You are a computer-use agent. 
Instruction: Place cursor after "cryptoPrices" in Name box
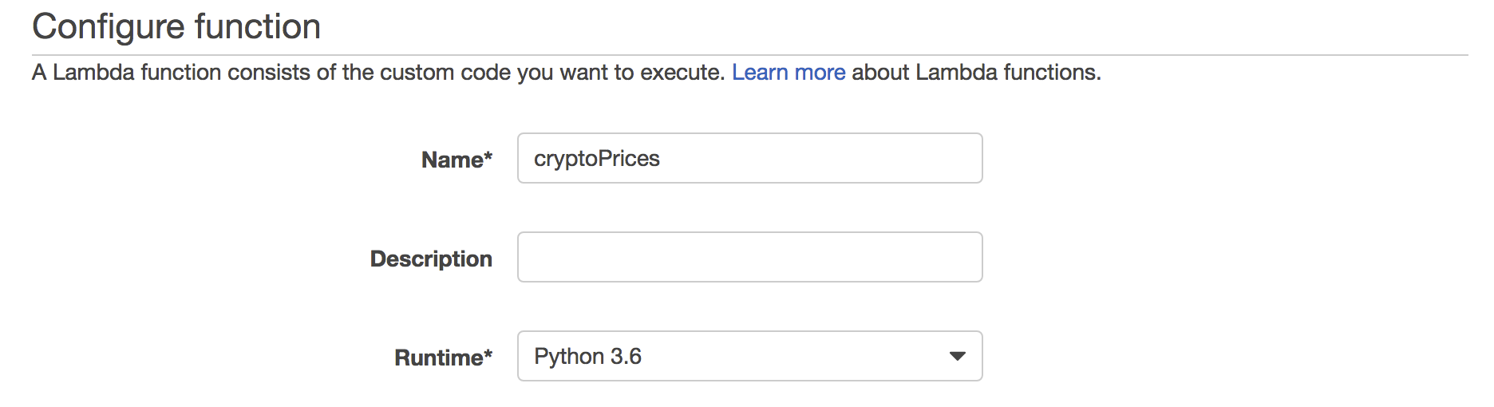(x=662, y=159)
